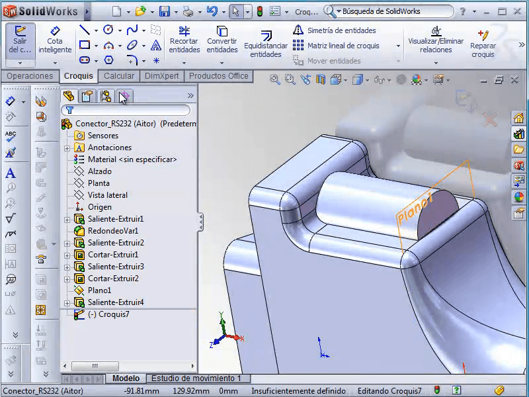Click Simetría de entidades
This screenshot has width=529, height=397.
point(341,30)
